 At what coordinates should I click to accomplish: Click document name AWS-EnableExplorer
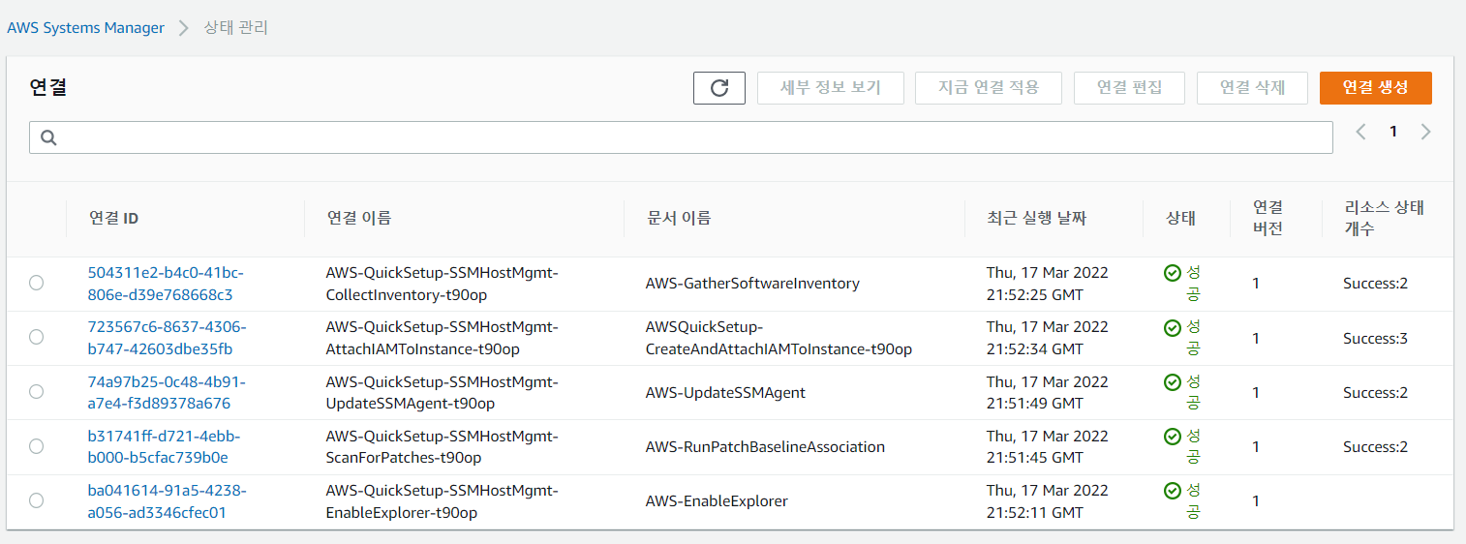[x=717, y=501]
